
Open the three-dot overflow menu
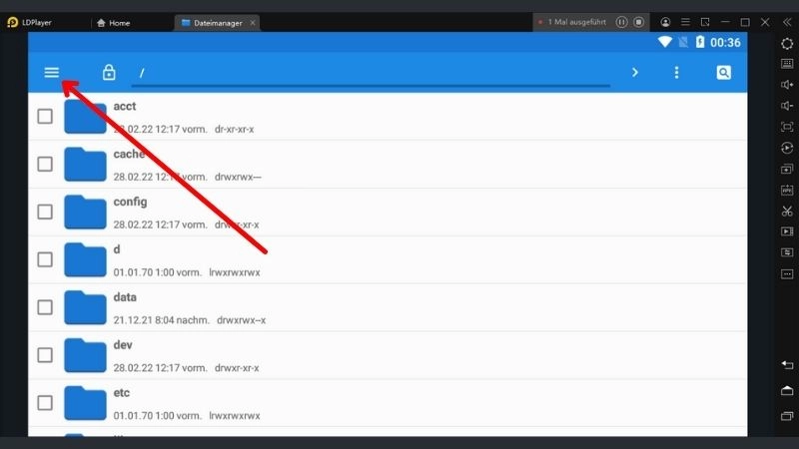tap(676, 72)
